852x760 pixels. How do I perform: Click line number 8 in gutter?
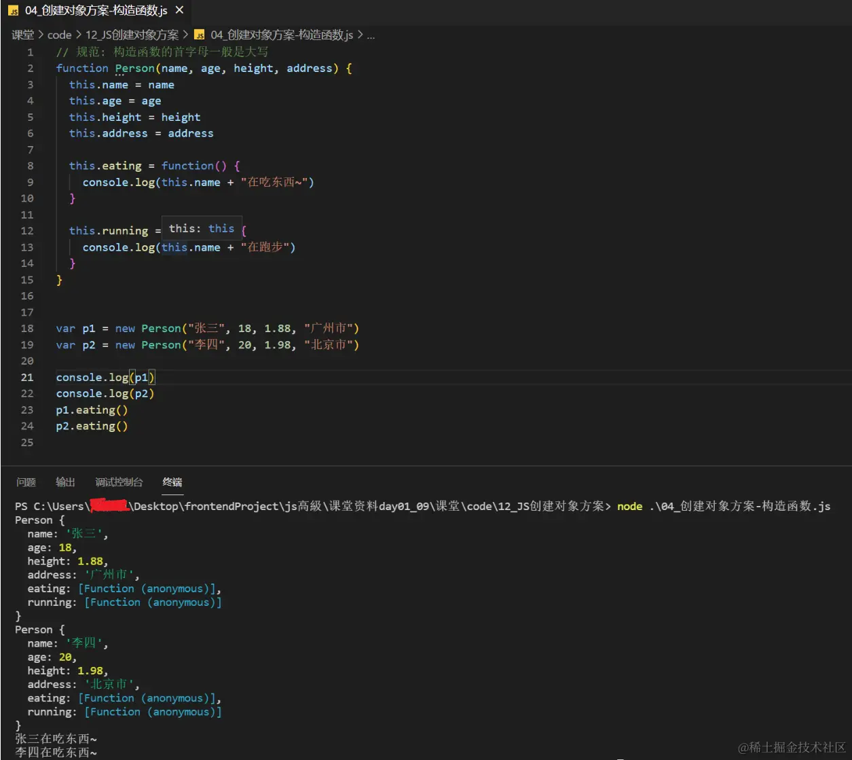click(x=30, y=166)
